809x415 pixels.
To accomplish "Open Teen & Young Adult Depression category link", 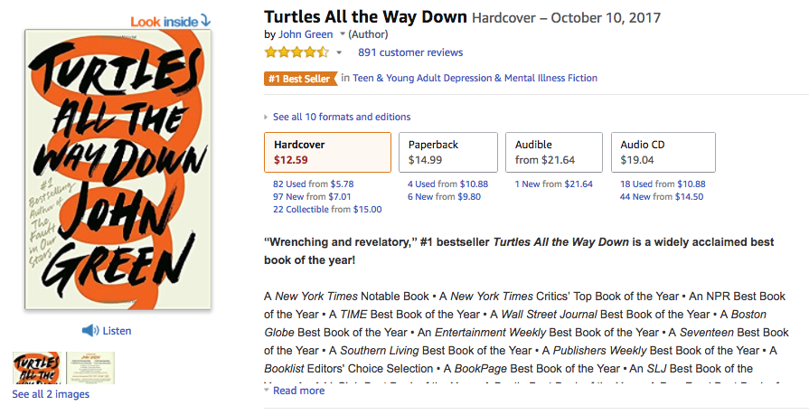I will click(475, 79).
